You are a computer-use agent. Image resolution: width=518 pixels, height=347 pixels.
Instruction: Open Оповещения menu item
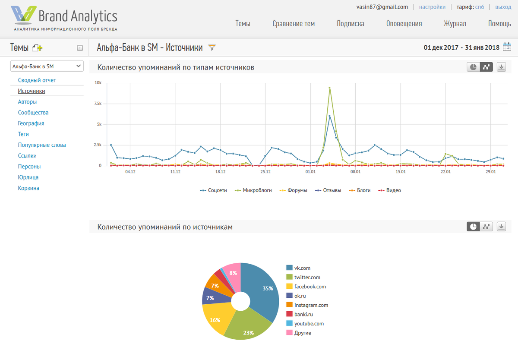(404, 24)
